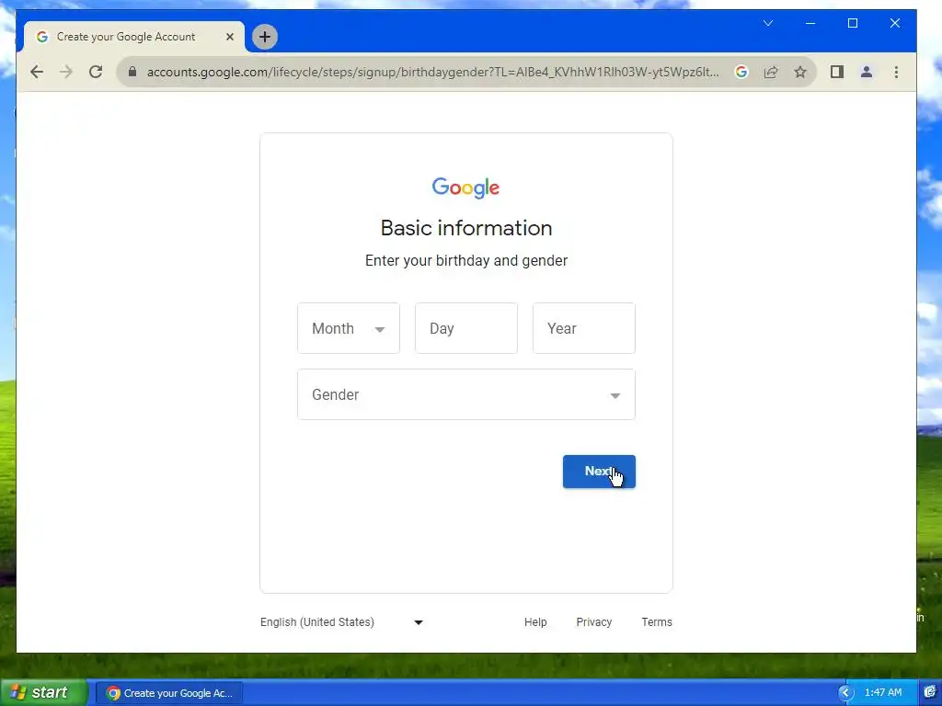
Task: Minimize the Chrome window
Action: point(810,23)
